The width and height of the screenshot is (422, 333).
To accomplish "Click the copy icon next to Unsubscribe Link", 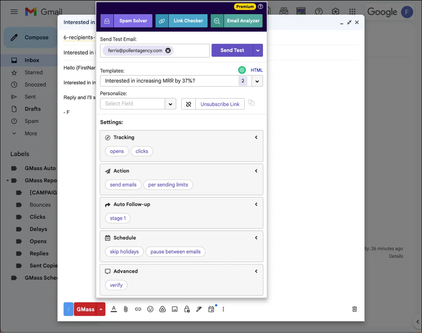I will pos(251,103).
